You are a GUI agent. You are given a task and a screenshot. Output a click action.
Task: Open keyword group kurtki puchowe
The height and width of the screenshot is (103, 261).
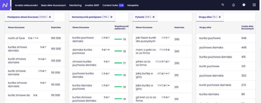coord(209,66)
